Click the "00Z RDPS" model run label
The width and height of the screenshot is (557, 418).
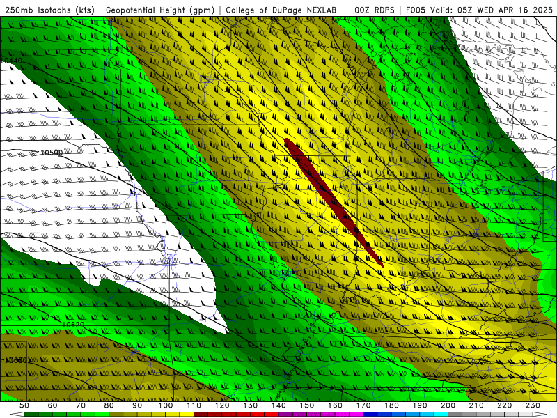pyautogui.click(x=374, y=10)
